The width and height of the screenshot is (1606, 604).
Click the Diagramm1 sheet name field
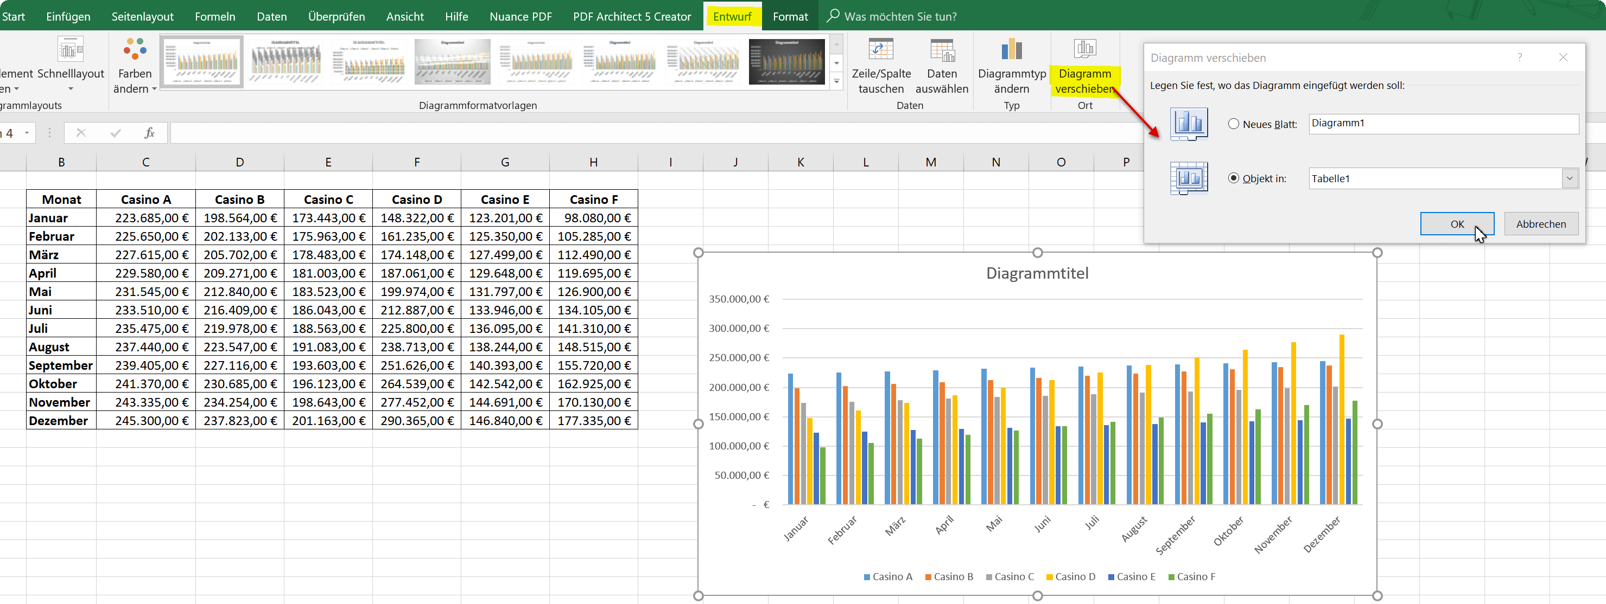point(1443,123)
